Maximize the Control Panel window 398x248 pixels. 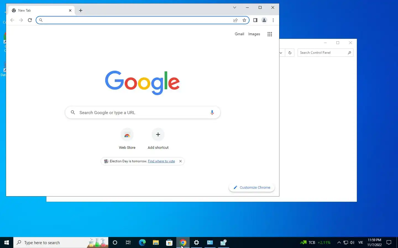(338, 43)
